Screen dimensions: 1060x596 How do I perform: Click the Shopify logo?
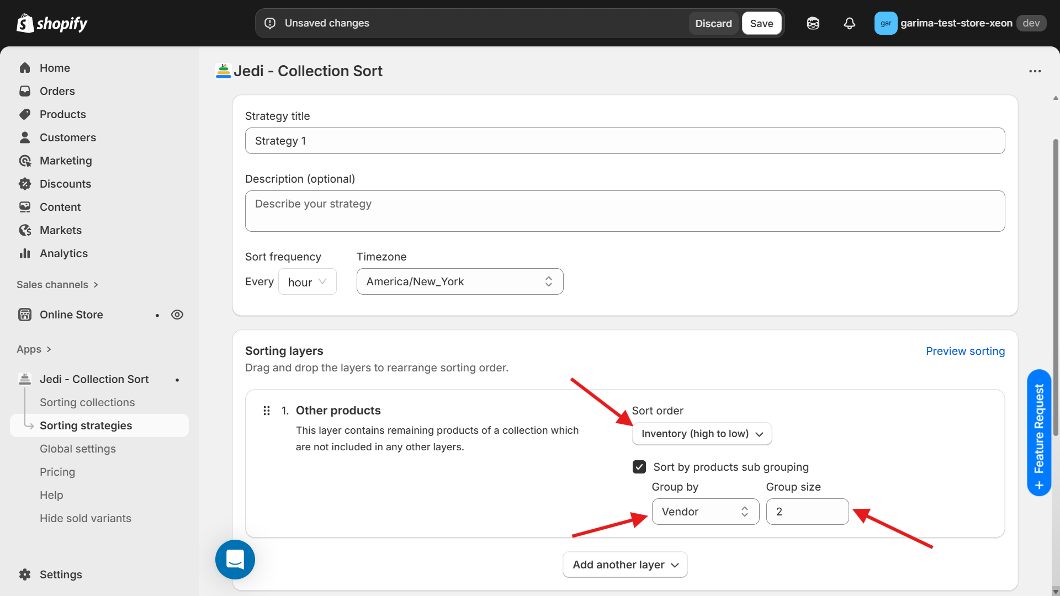tap(52, 23)
